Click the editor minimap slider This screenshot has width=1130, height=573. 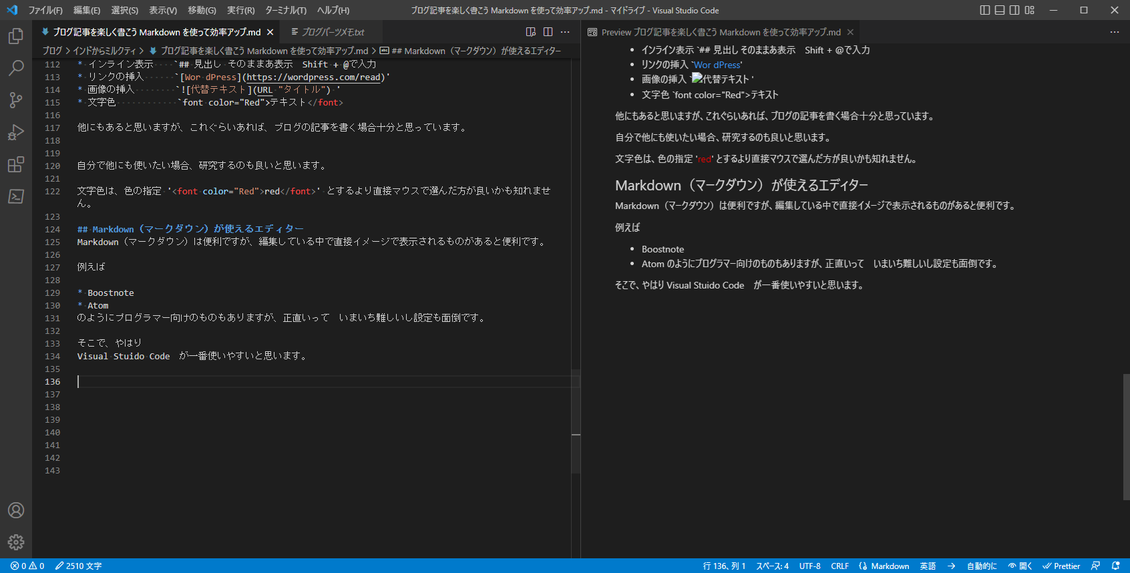tap(576, 421)
